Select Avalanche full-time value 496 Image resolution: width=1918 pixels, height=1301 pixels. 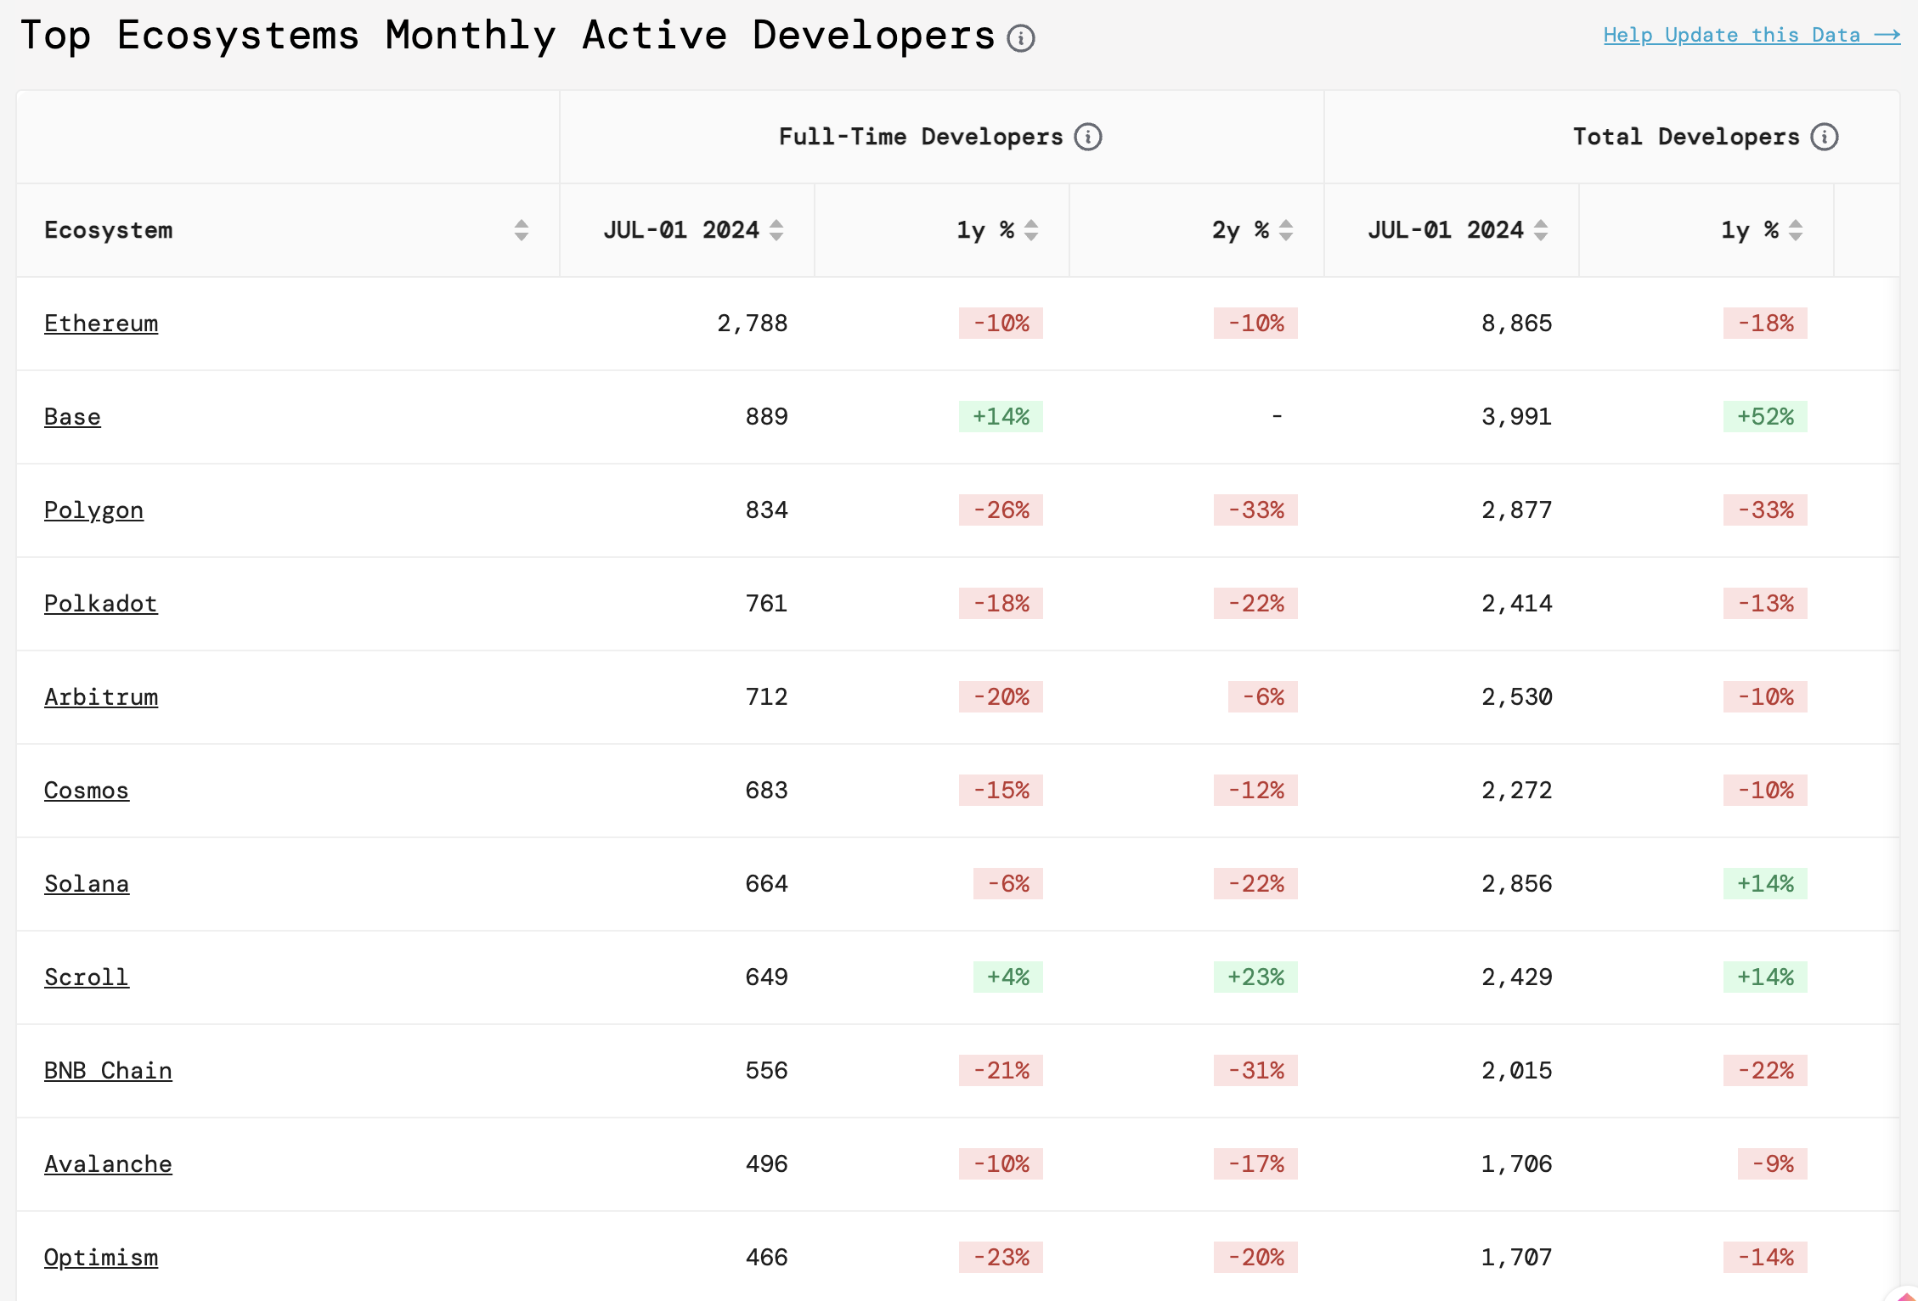[767, 1164]
